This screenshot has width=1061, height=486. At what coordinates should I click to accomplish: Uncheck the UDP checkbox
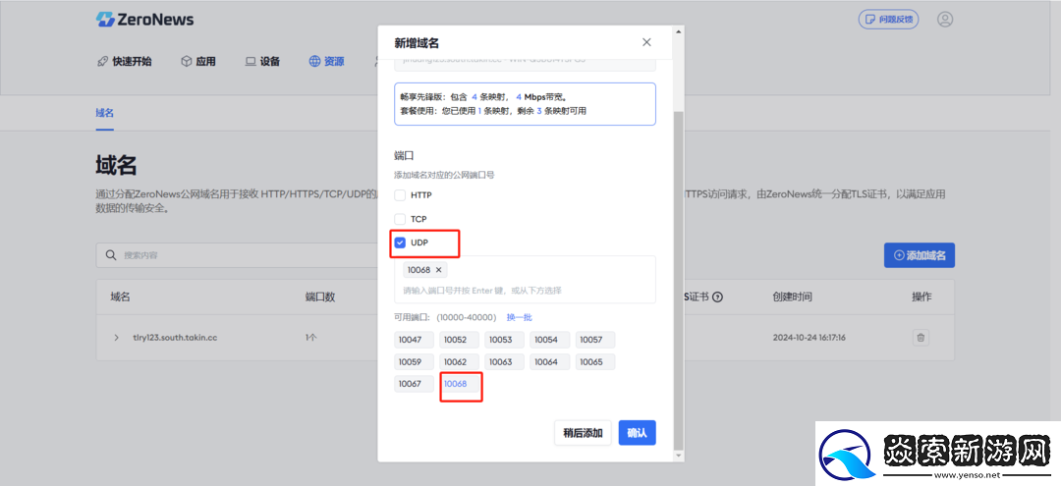[x=400, y=243]
